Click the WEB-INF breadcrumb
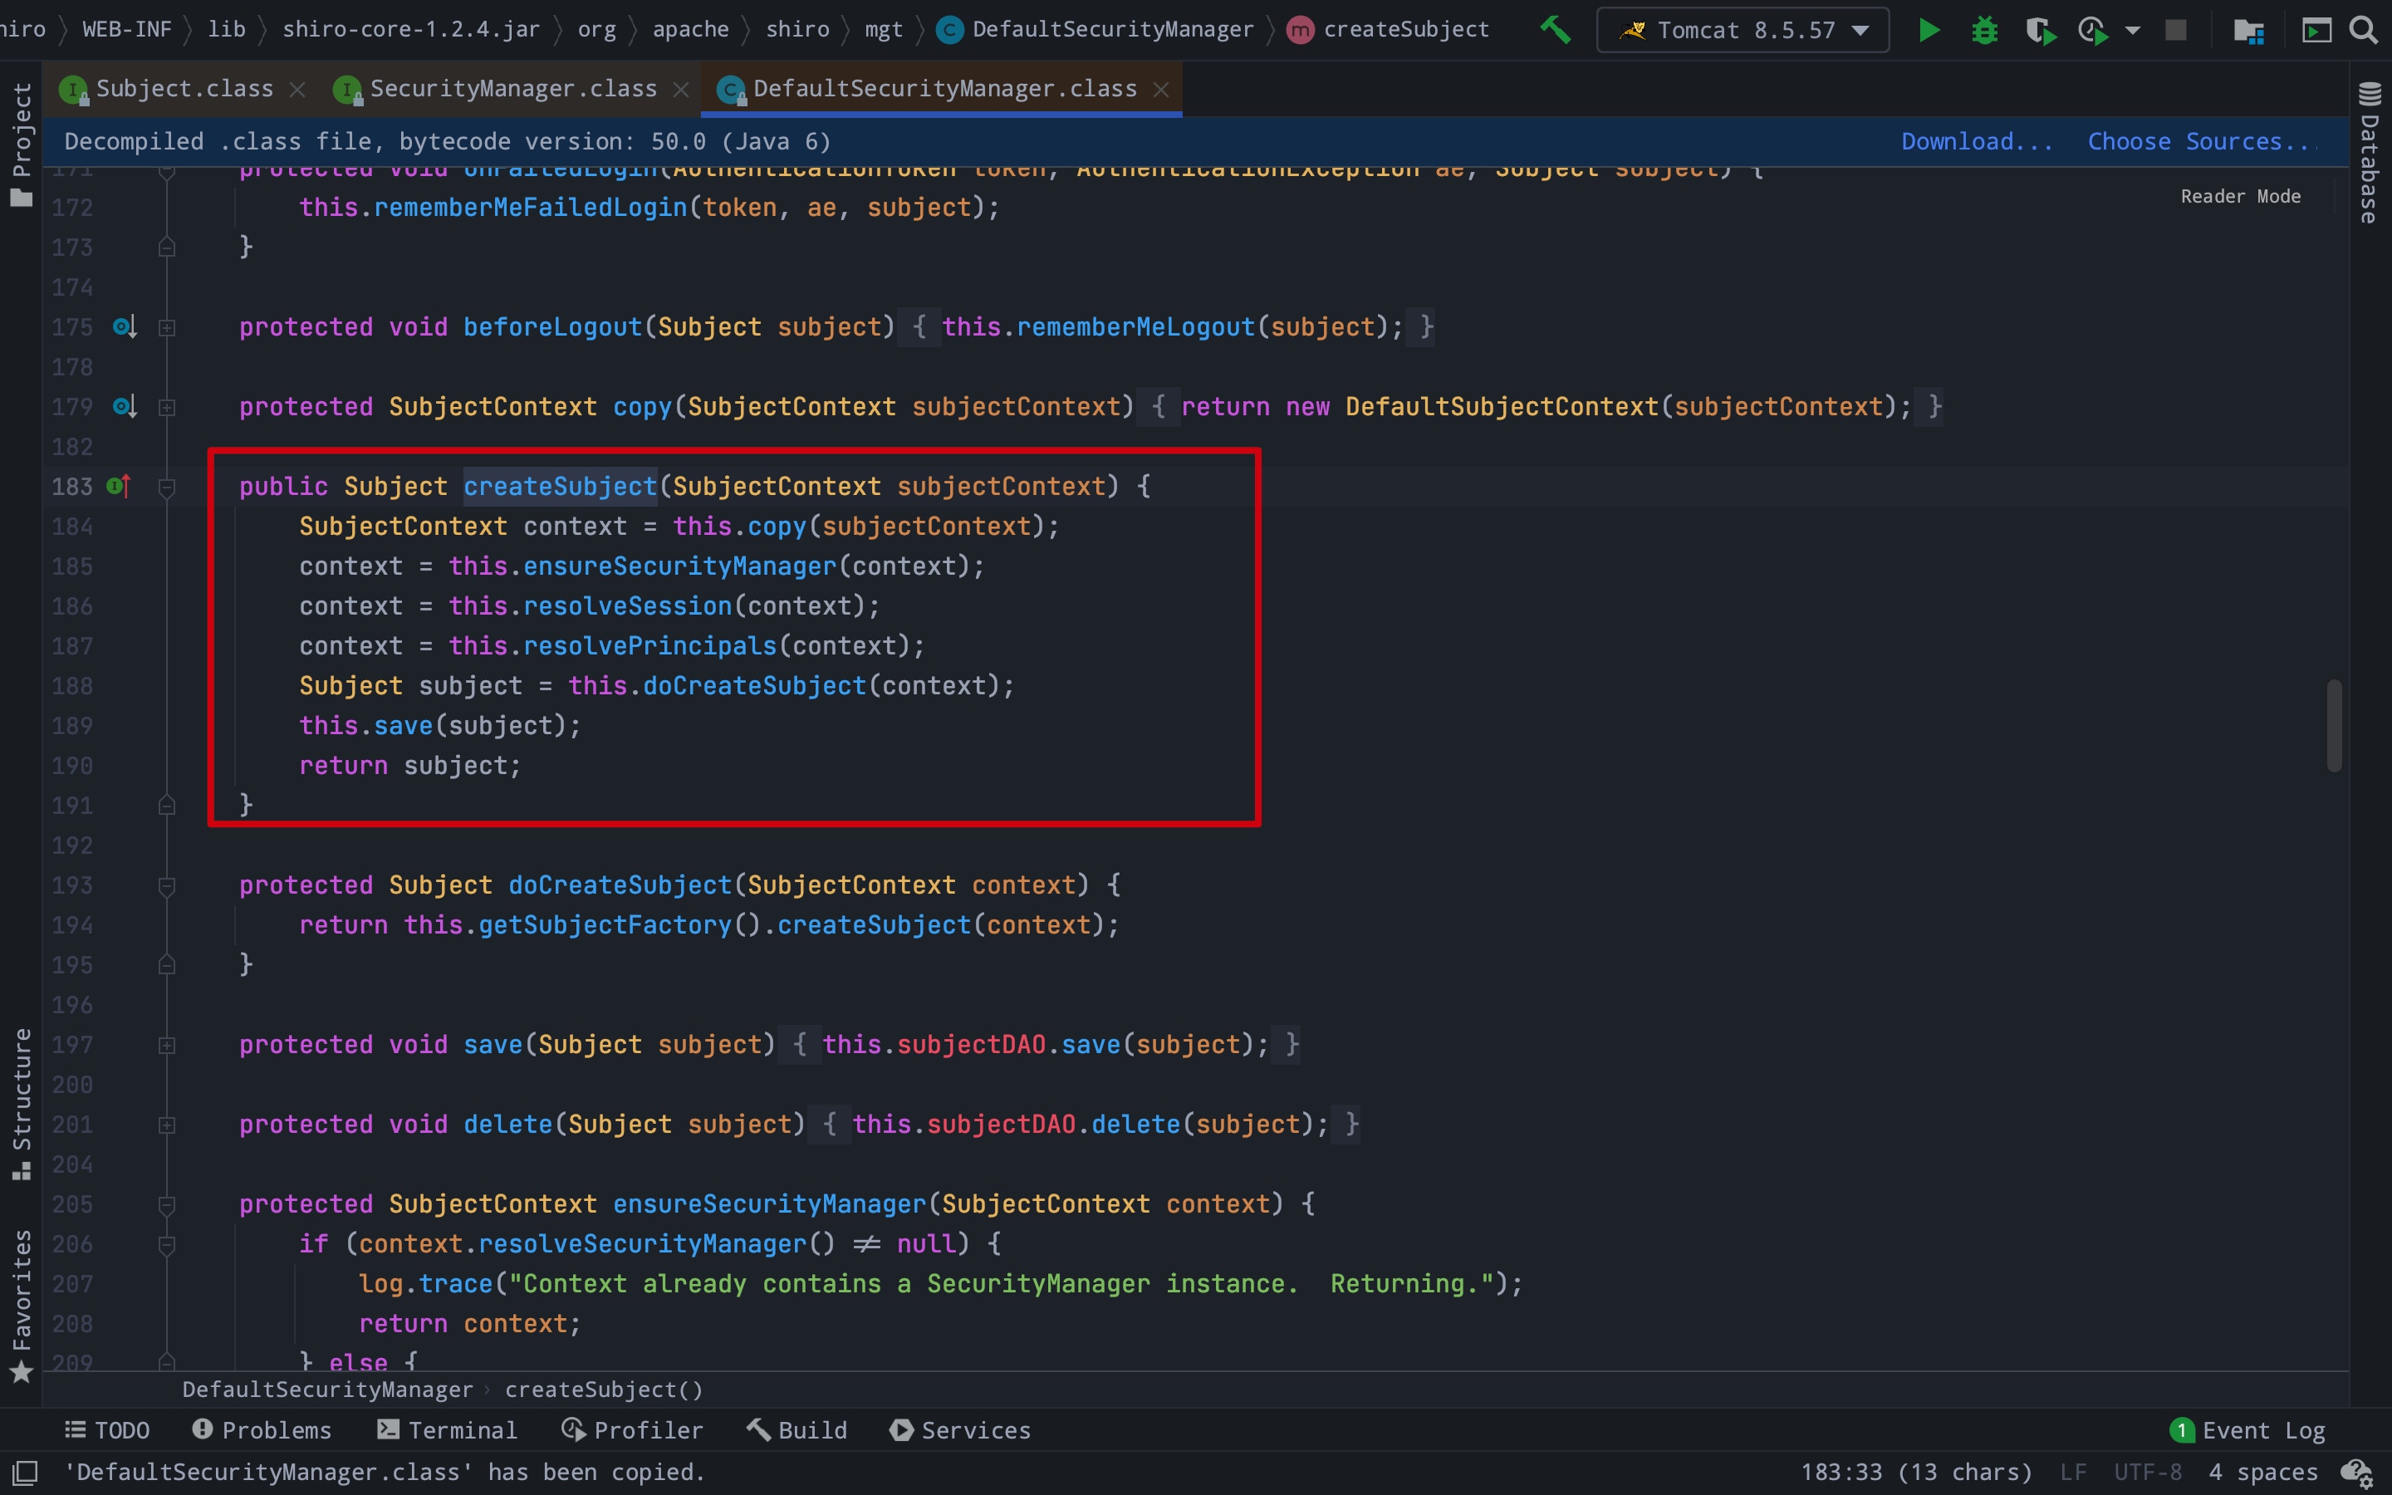2392x1495 pixels. [x=126, y=30]
